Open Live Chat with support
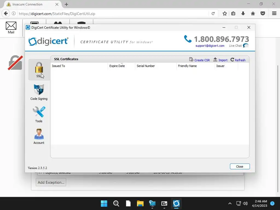This screenshot has width=280, height=210. pos(239,46)
